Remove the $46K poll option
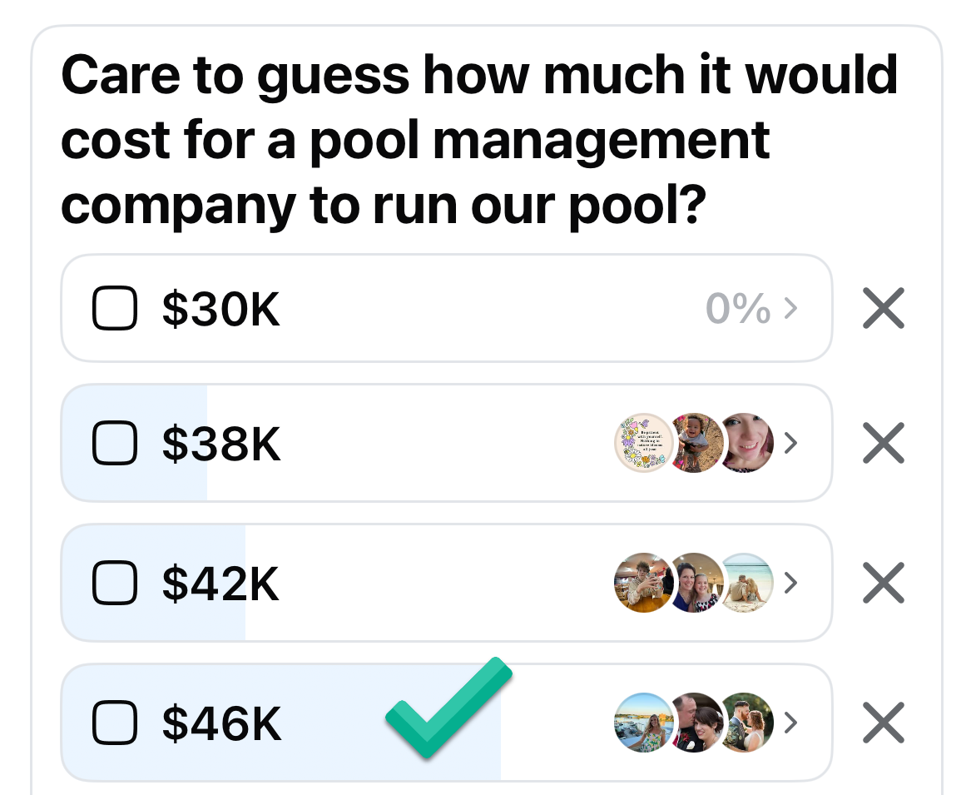Viewport: 971px width, 795px height. coord(884,723)
